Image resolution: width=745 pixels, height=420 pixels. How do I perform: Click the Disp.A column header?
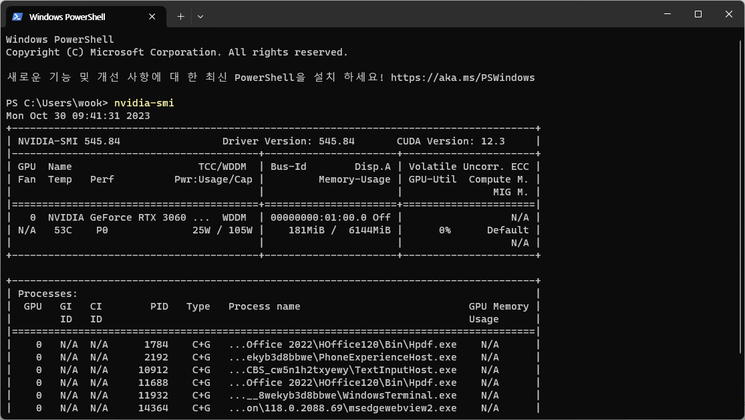pos(373,167)
